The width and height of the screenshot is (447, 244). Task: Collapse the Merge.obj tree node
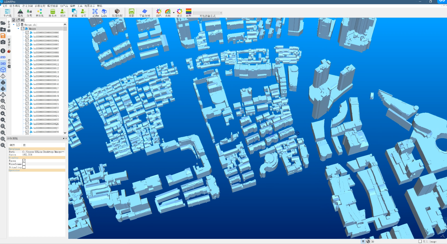click(x=13, y=24)
